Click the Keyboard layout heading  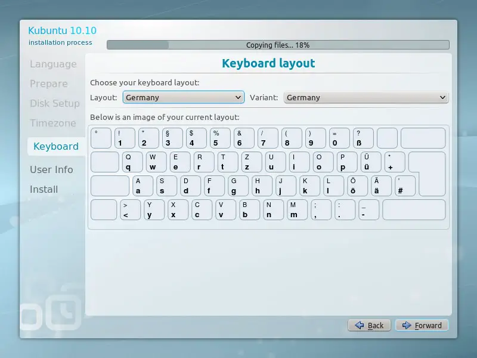[268, 63]
